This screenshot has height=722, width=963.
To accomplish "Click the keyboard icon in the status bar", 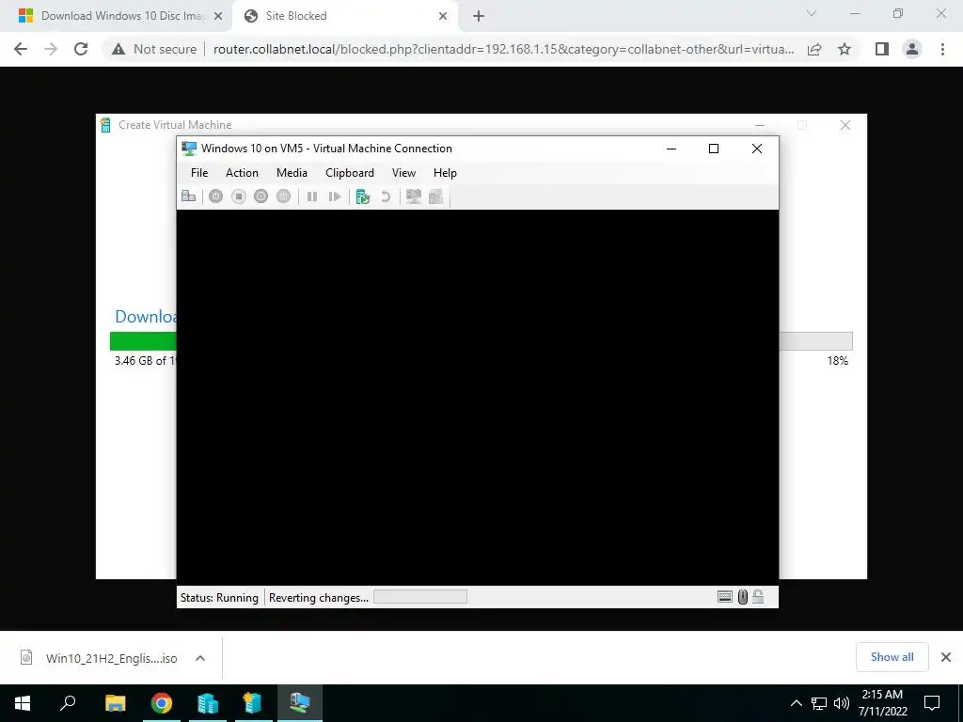I will point(725,597).
